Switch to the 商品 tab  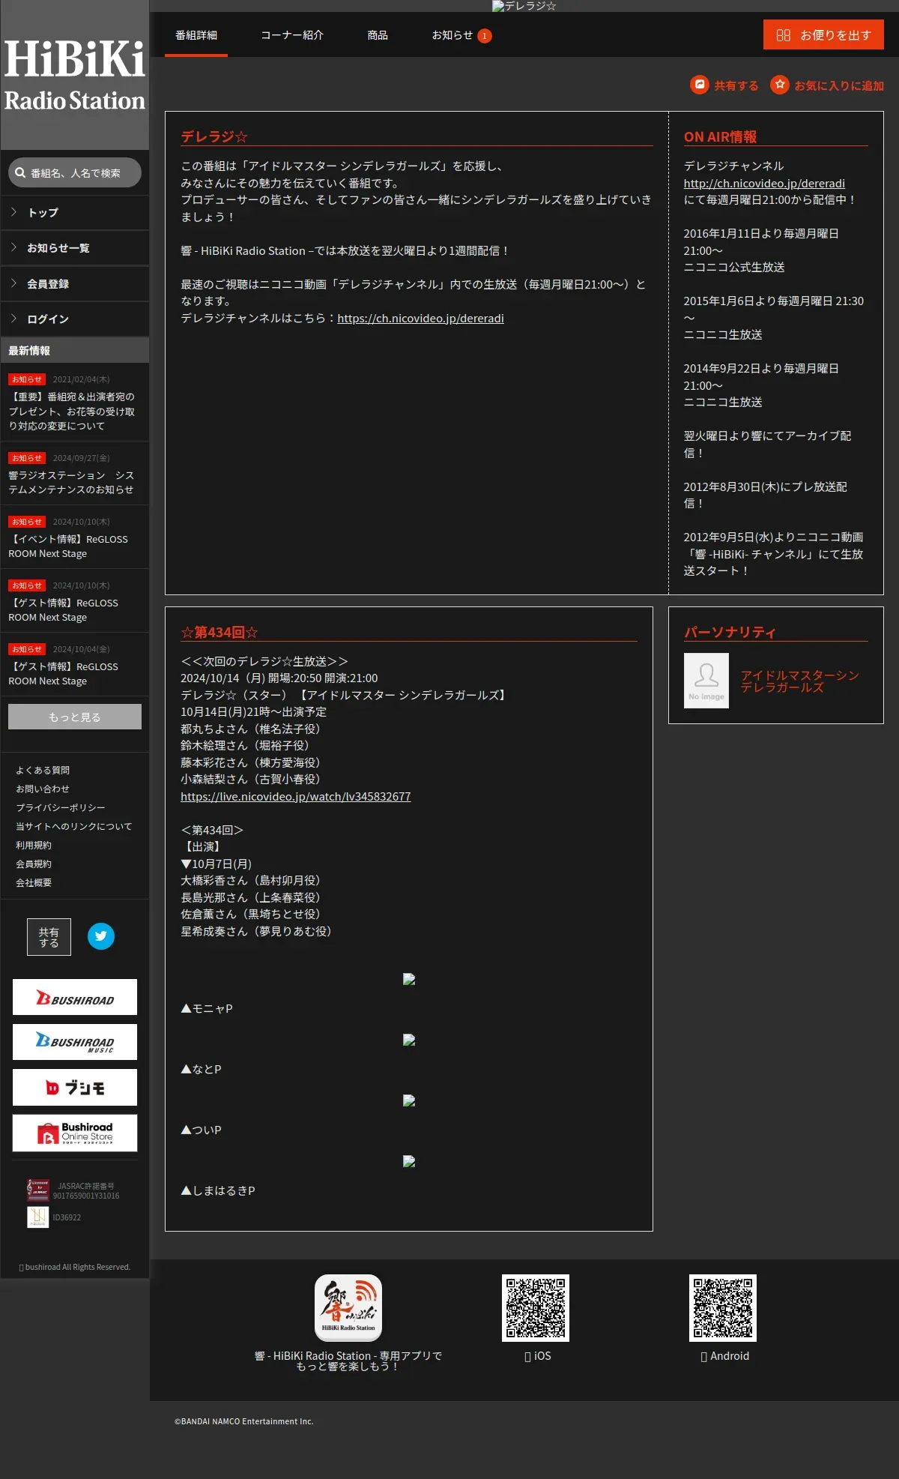click(x=378, y=35)
